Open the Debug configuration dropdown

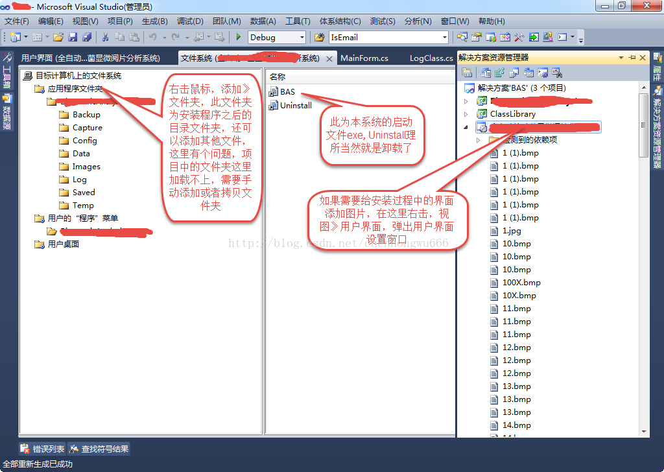(302, 37)
